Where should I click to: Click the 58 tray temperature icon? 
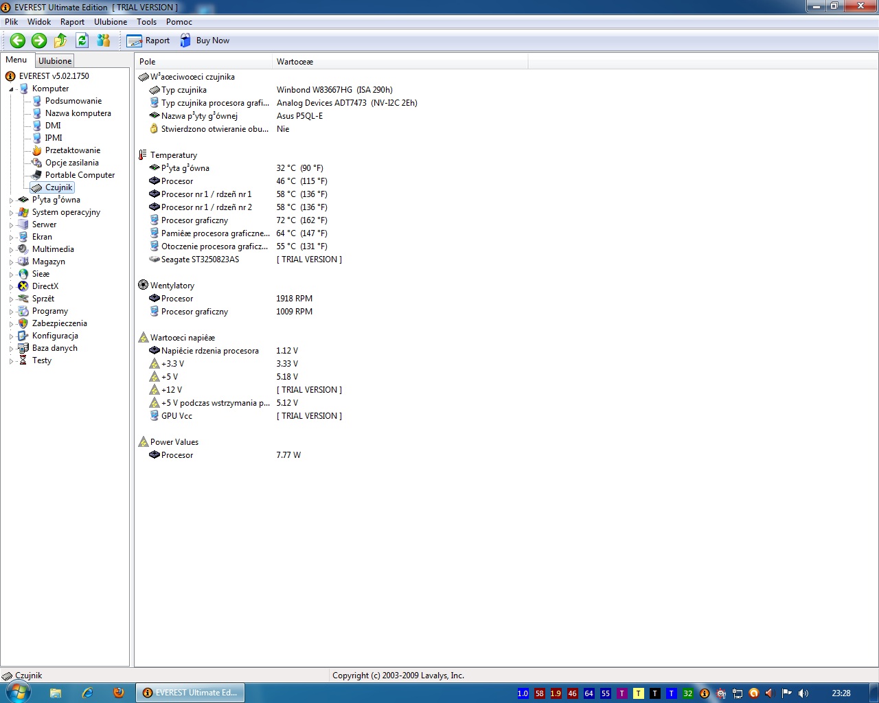point(539,693)
